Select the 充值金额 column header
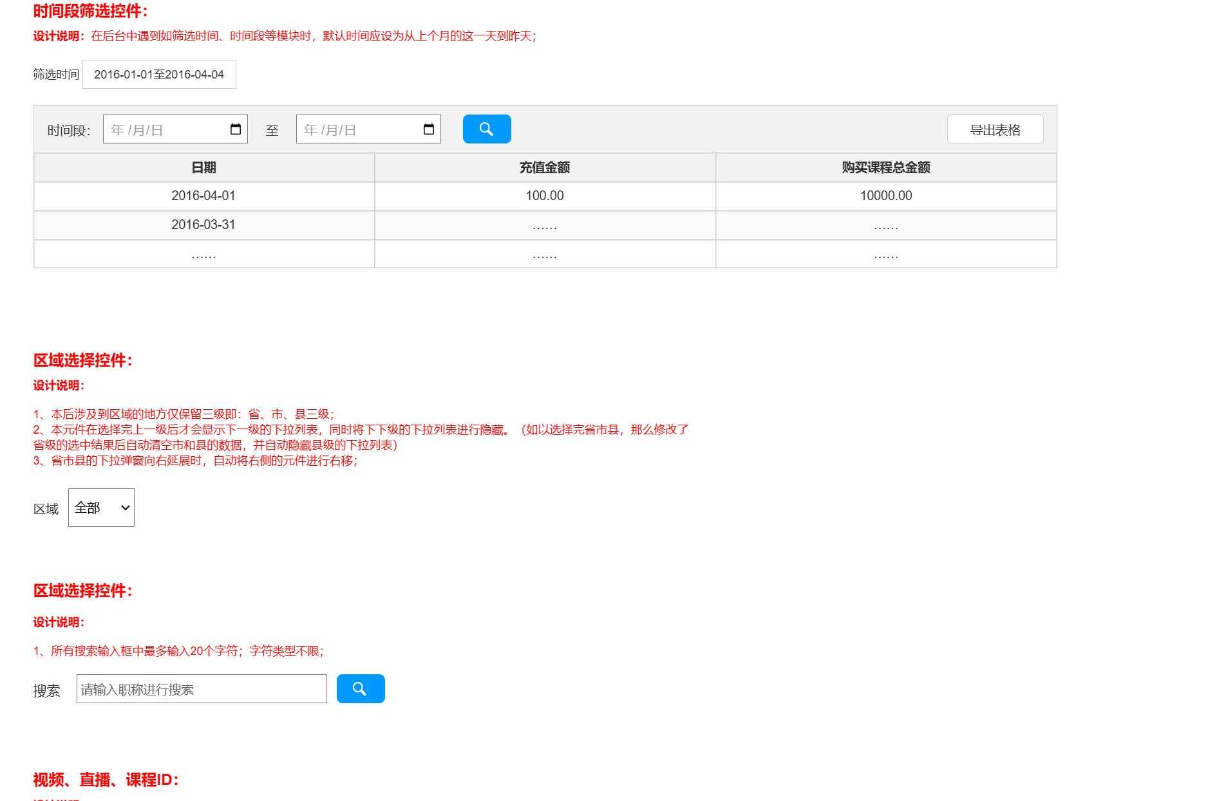 pos(545,167)
